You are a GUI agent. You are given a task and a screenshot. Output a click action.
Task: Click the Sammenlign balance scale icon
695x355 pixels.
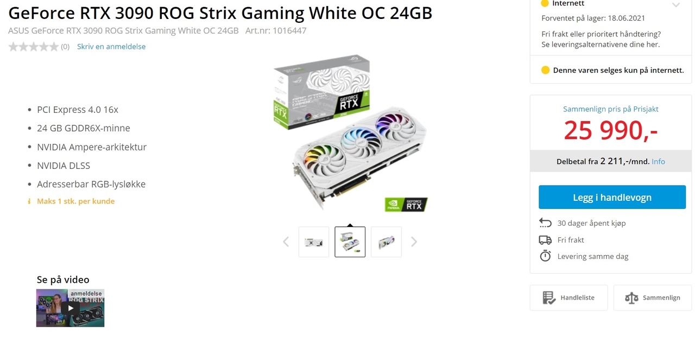pos(631,297)
